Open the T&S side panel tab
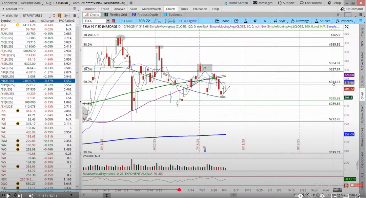The height and width of the screenshot is (198, 366). 362,43
